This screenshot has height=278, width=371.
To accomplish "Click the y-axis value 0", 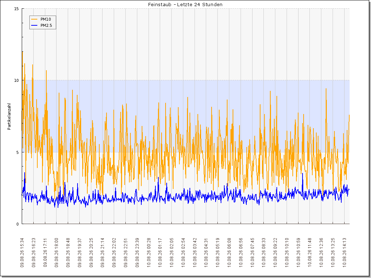I will (x=17, y=224).
